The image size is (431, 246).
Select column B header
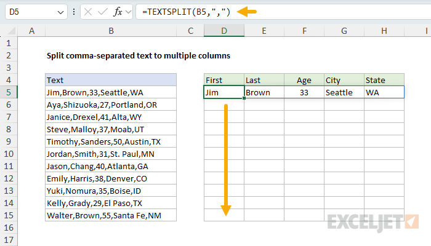coord(110,31)
